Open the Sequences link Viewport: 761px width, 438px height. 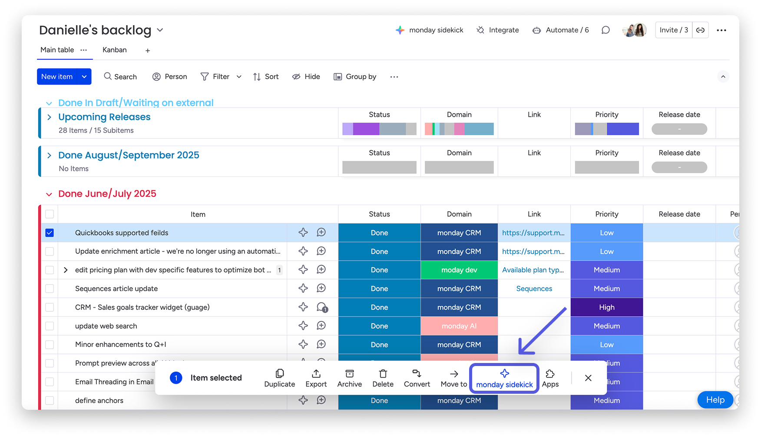coord(534,288)
